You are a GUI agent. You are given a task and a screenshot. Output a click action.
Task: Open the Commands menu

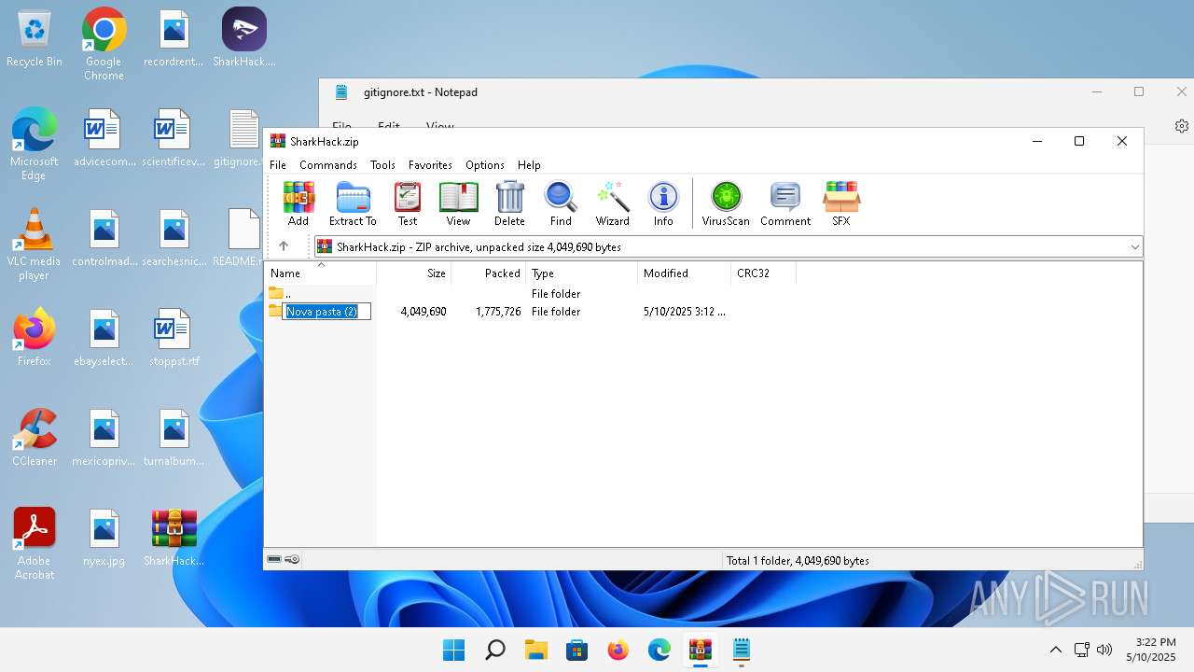point(328,164)
